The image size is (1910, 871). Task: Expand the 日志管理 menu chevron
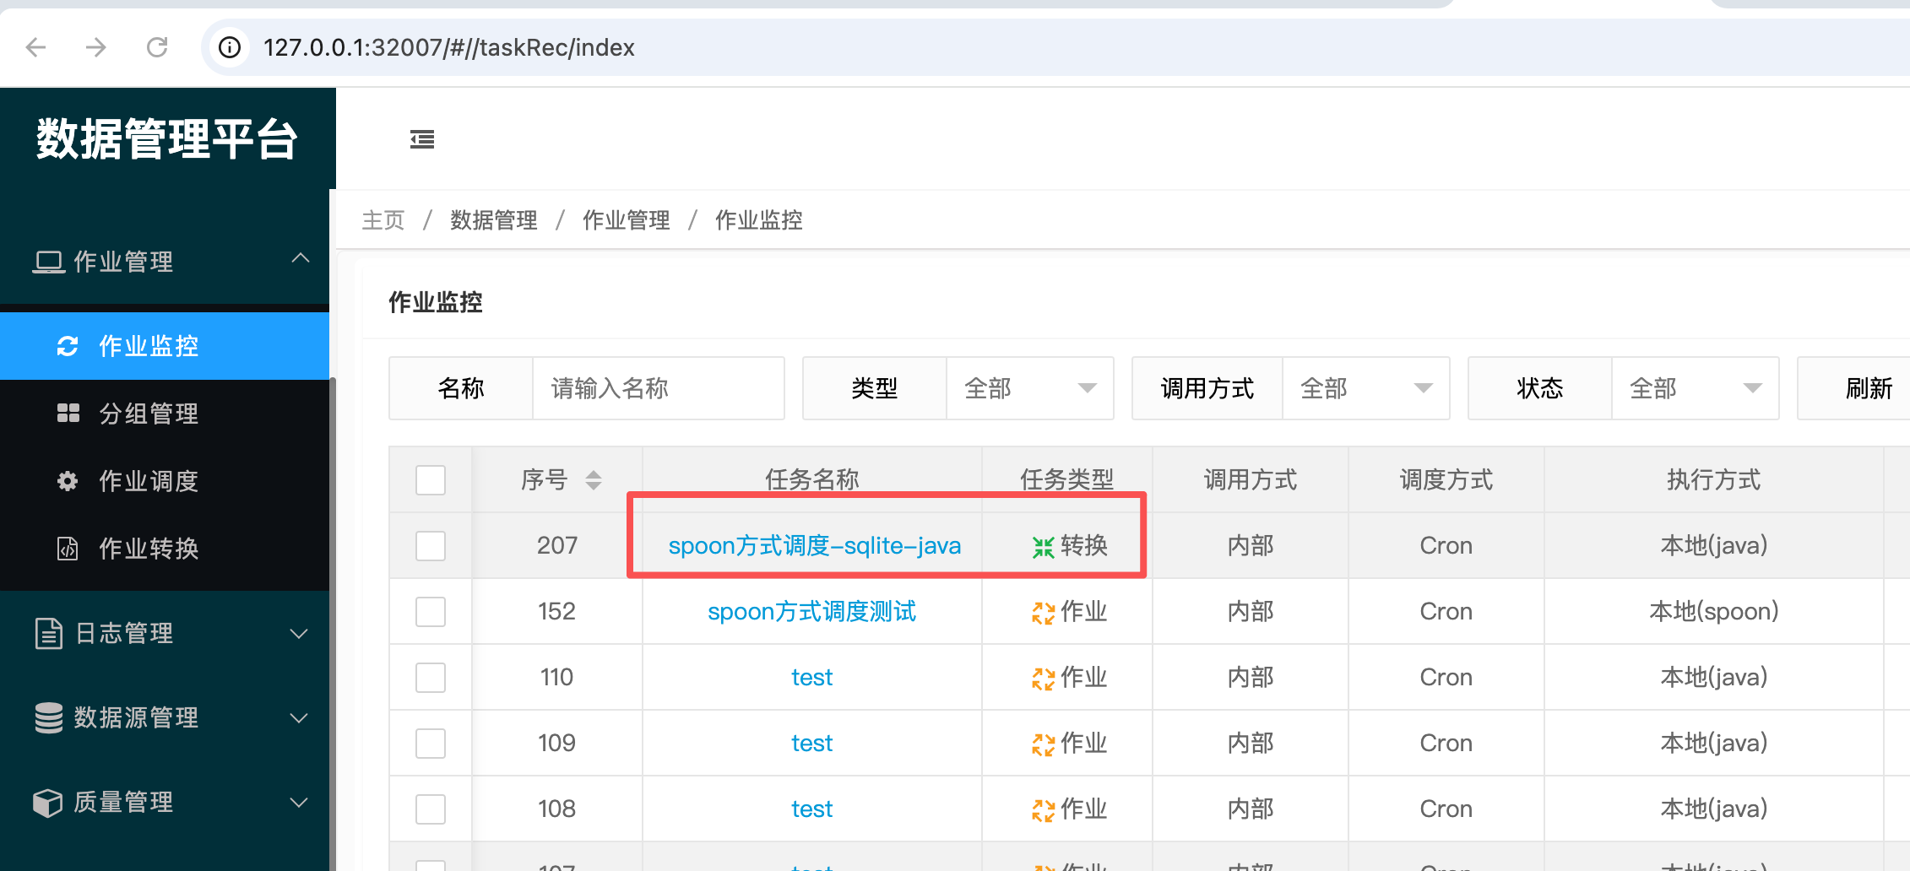coord(299,634)
